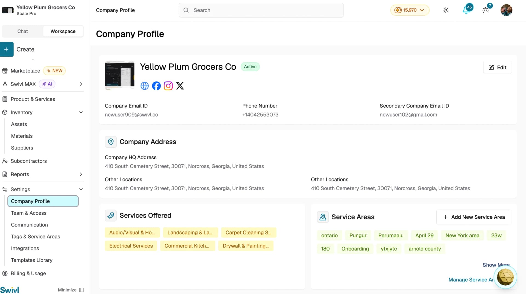Open the company website globe icon
526x294 pixels.
point(144,86)
